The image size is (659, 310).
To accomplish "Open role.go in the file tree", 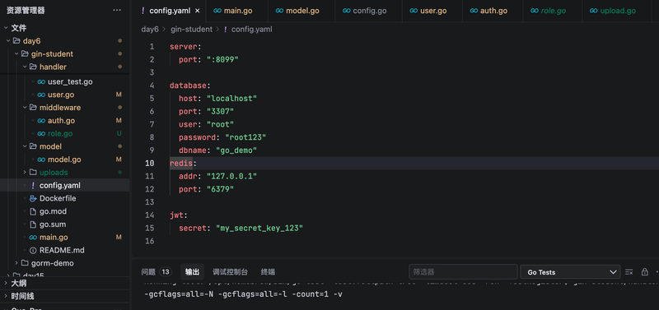I will pyautogui.click(x=60, y=134).
